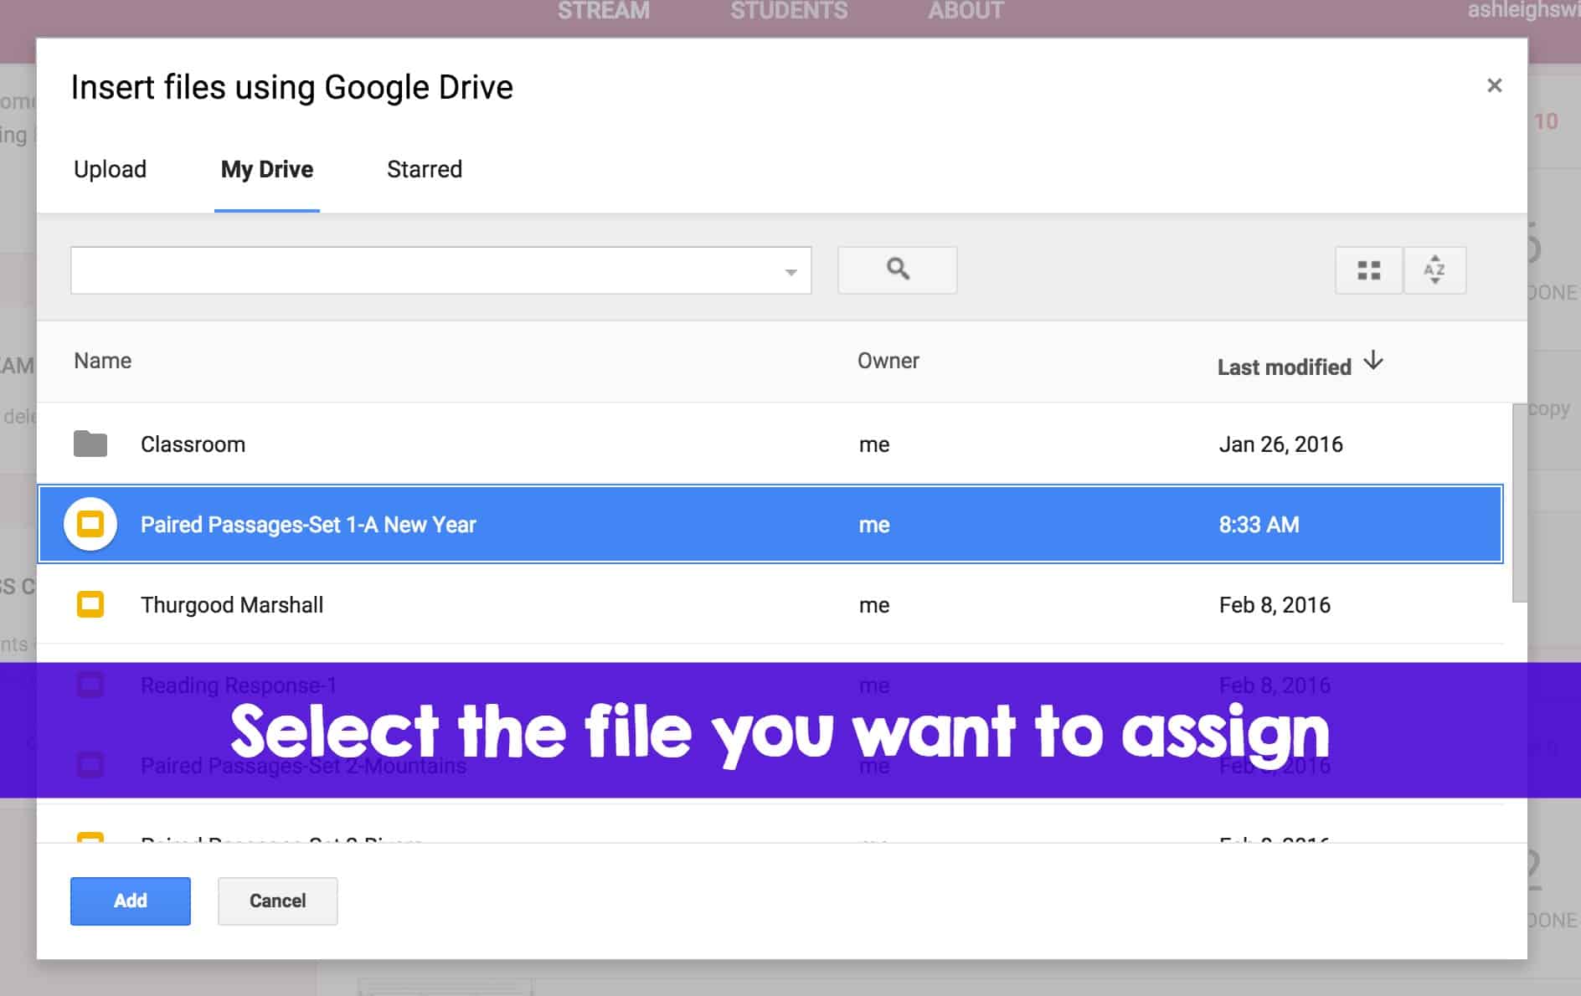Select the My Drive tab
The height and width of the screenshot is (996, 1581).
point(267,169)
